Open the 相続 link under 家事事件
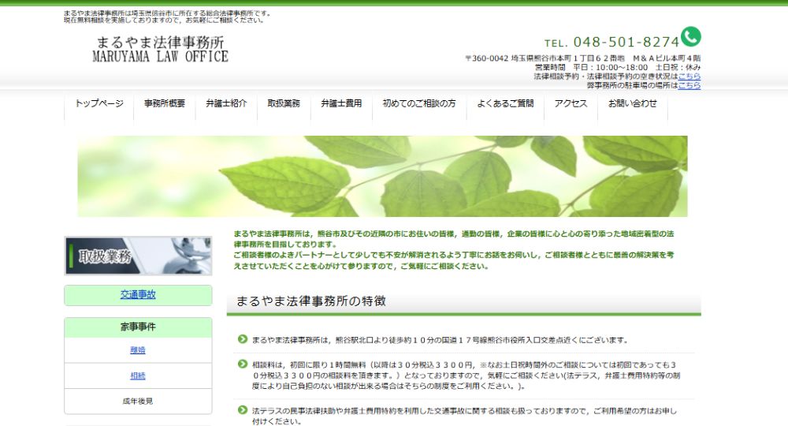The image size is (788, 426). [x=138, y=376]
